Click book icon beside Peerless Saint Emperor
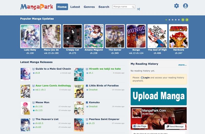 click(x=87, y=119)
